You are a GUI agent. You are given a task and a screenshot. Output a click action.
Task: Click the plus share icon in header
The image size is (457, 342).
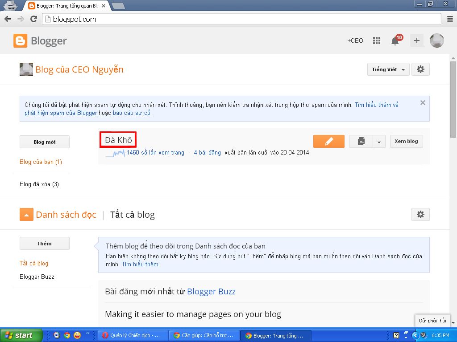tap(416, 41)
